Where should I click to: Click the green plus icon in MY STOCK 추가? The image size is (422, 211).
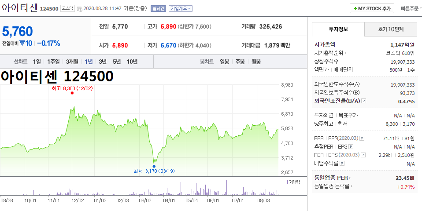point(355,9)
